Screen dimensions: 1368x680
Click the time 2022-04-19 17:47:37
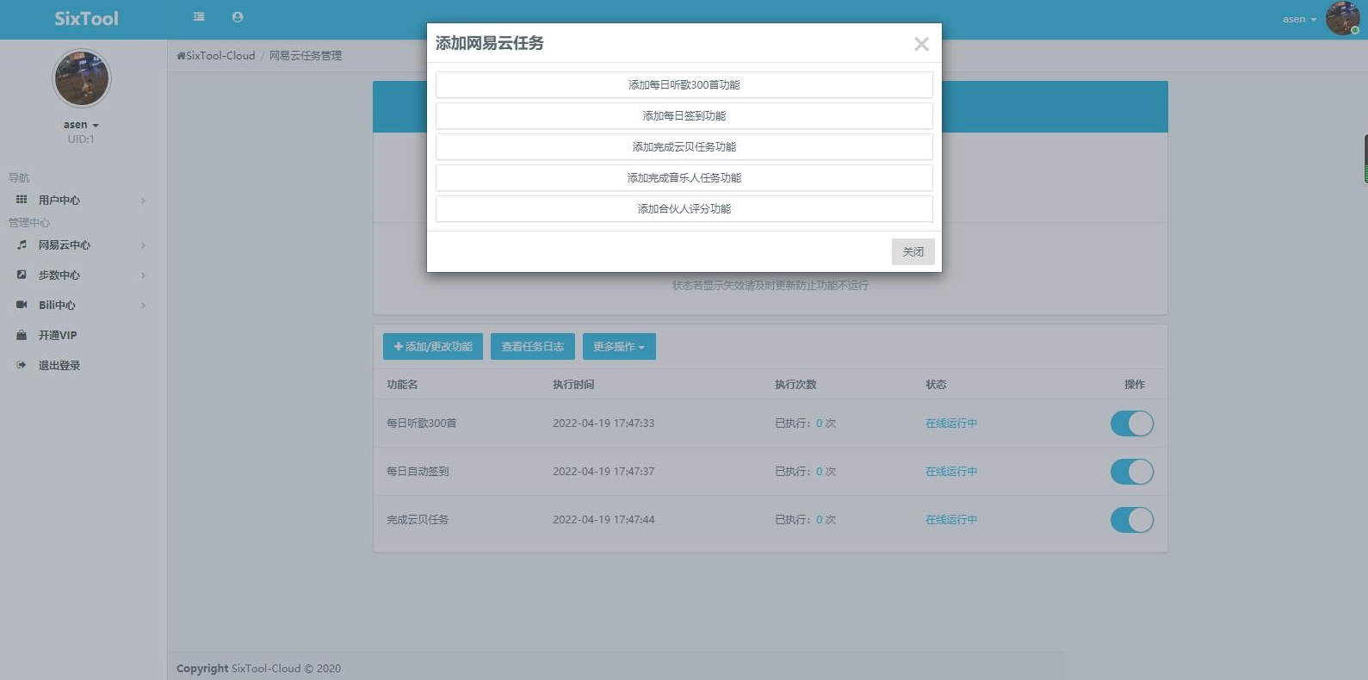pyautogui.click(x=604, y=472)
